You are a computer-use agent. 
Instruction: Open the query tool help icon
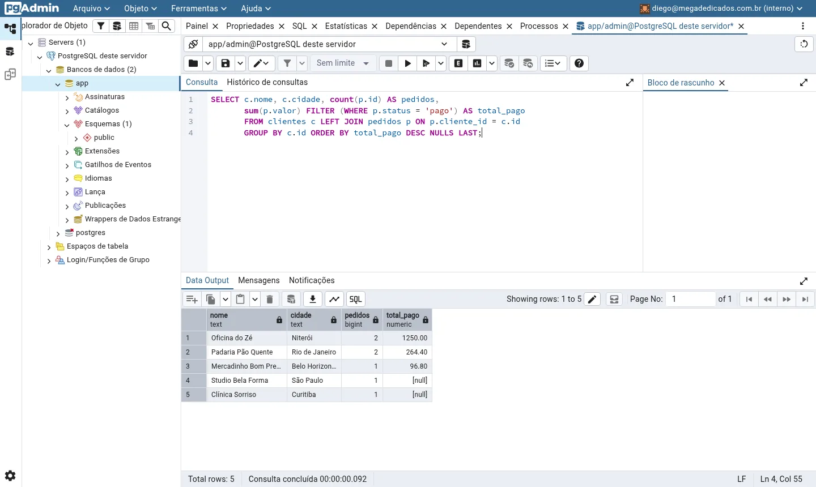coord(579,63)
